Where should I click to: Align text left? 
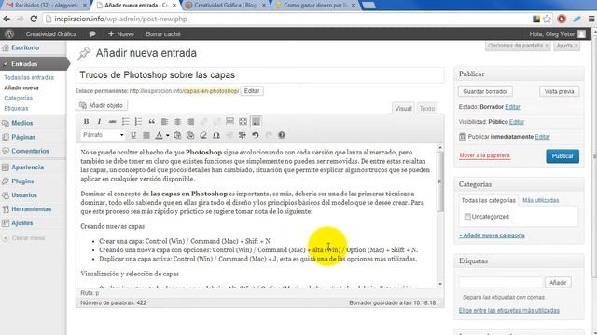coord(164,122)
